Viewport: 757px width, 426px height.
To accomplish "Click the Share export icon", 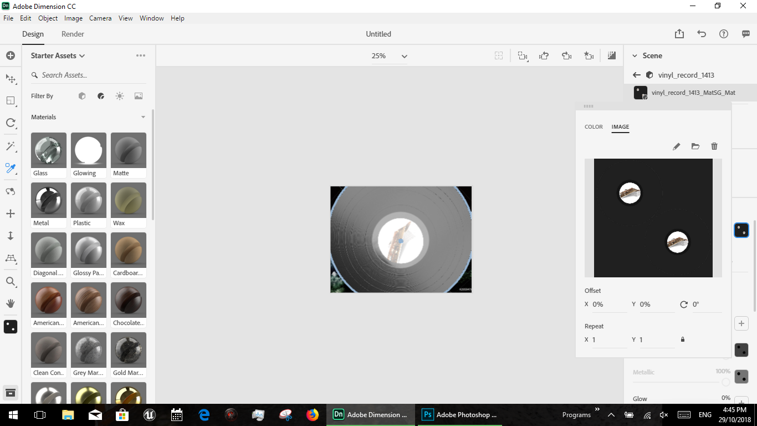I will click(x=679, y=34).
